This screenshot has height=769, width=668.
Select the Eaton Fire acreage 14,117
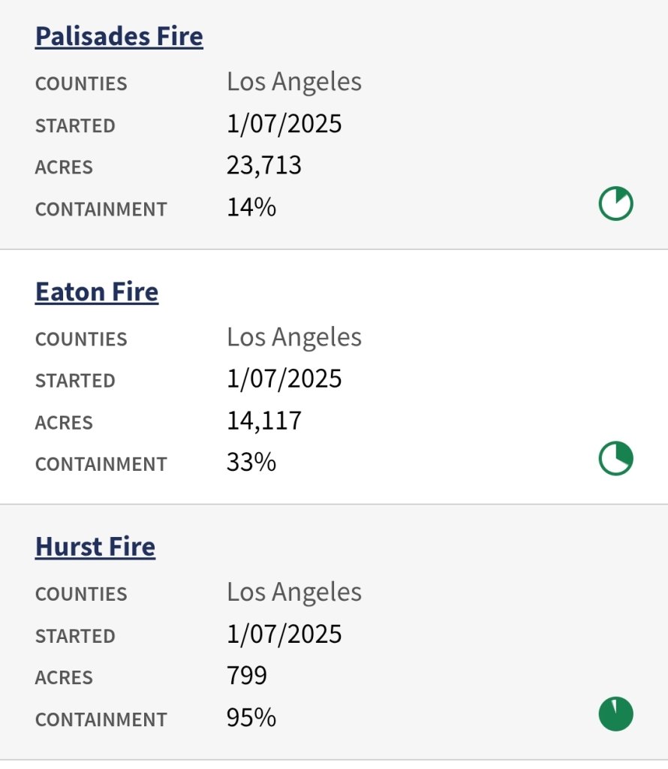point(264,421)
